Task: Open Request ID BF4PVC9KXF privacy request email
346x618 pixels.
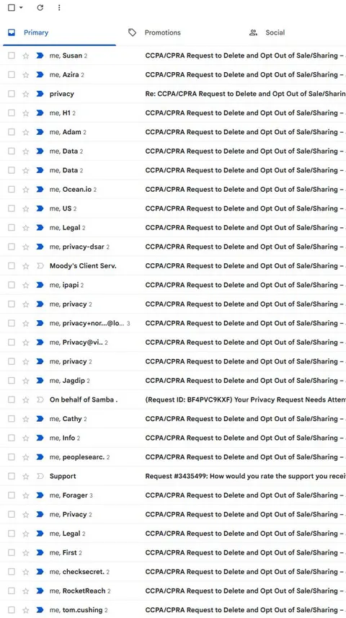Action: [173, 400]
